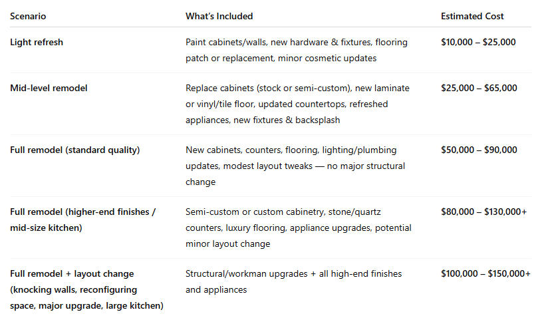The image size is (534, 322).
Task: Click the description mentioning stone/quartz counters
Action: tap(298, 228)
